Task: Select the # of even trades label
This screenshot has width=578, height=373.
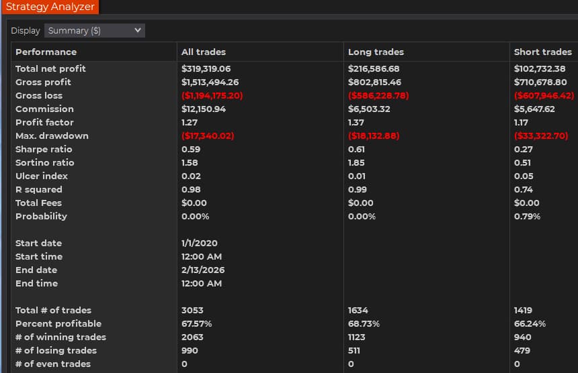Action: pyautogui.click(x=53, y=364)
